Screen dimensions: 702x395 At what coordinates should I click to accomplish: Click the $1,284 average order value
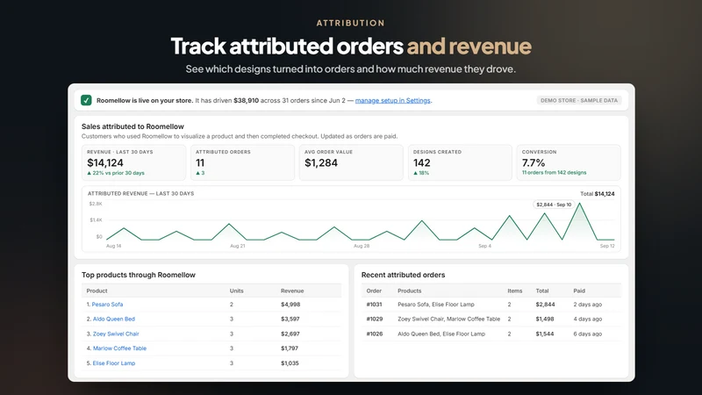tap(321, 163)
